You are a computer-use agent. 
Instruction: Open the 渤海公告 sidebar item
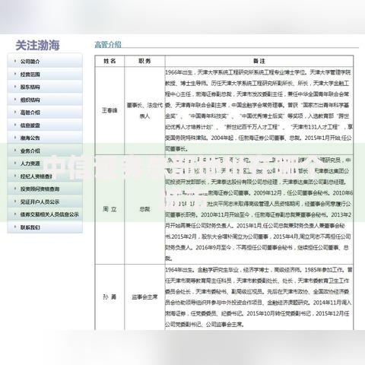point(45,138)
